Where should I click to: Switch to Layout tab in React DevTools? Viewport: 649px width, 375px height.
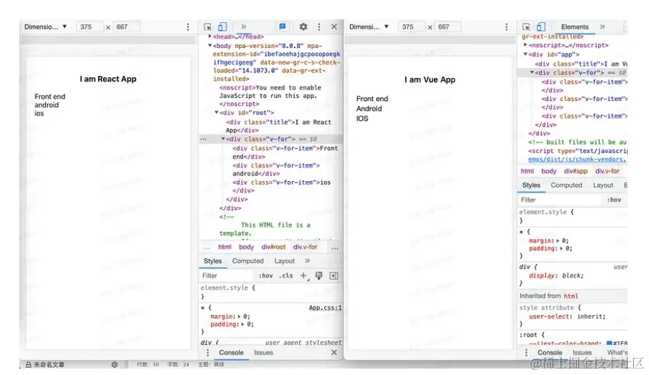pos(284,261)
